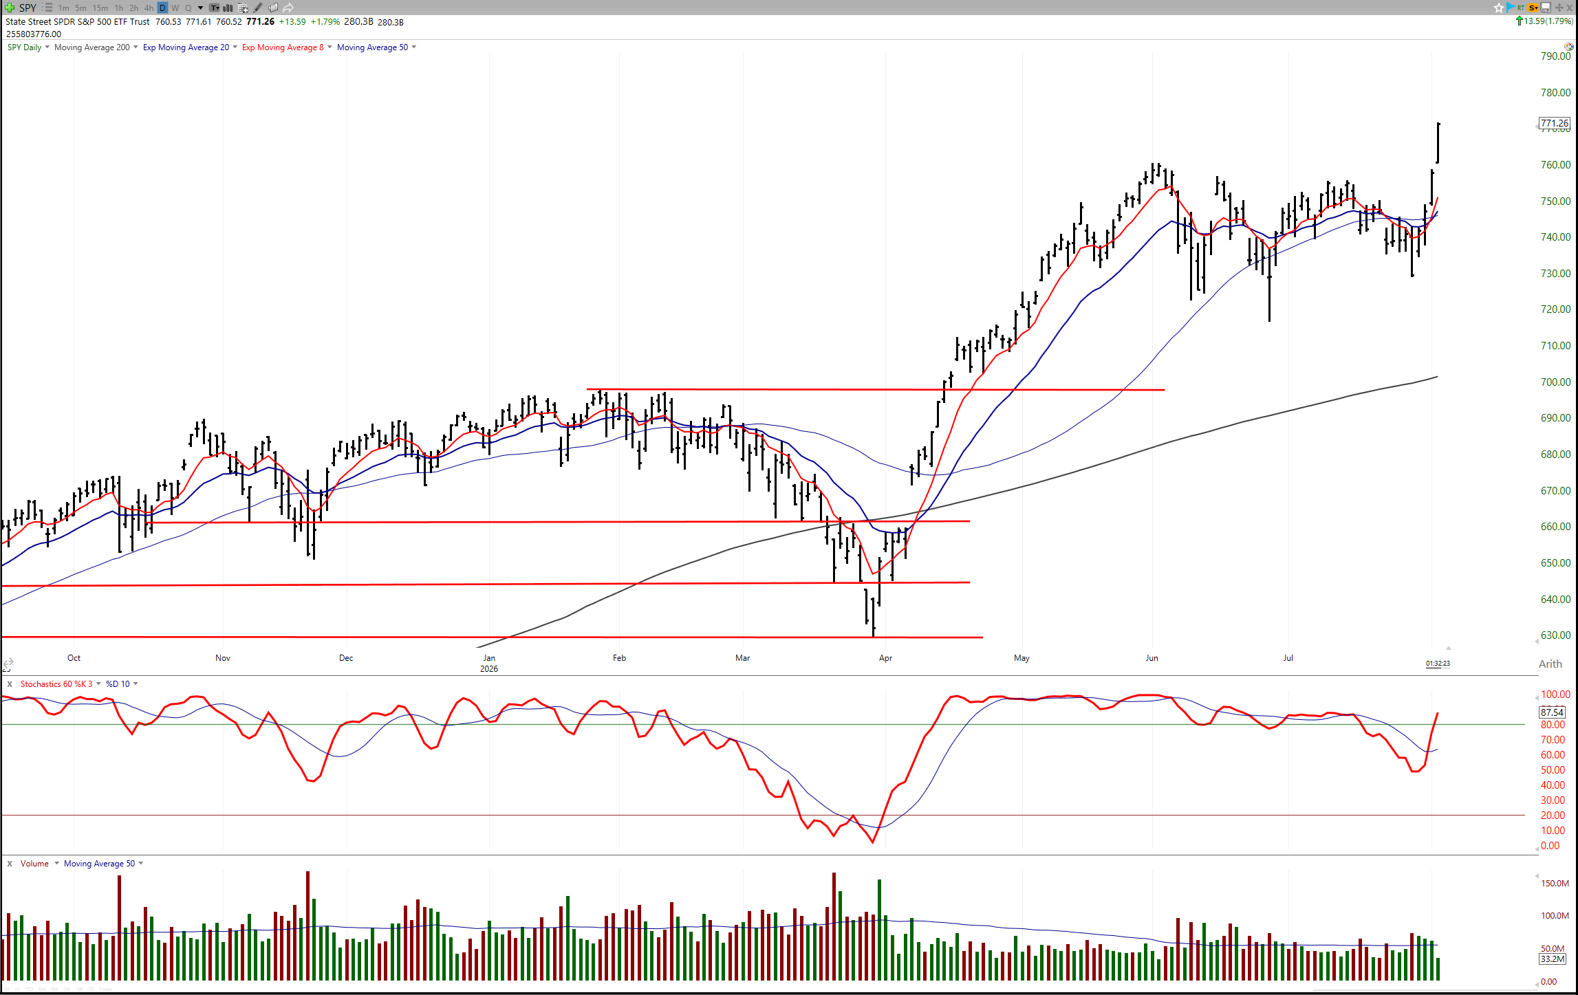Open the orange S dropdown button
1578x995 pixels.
coord(1533,8)
